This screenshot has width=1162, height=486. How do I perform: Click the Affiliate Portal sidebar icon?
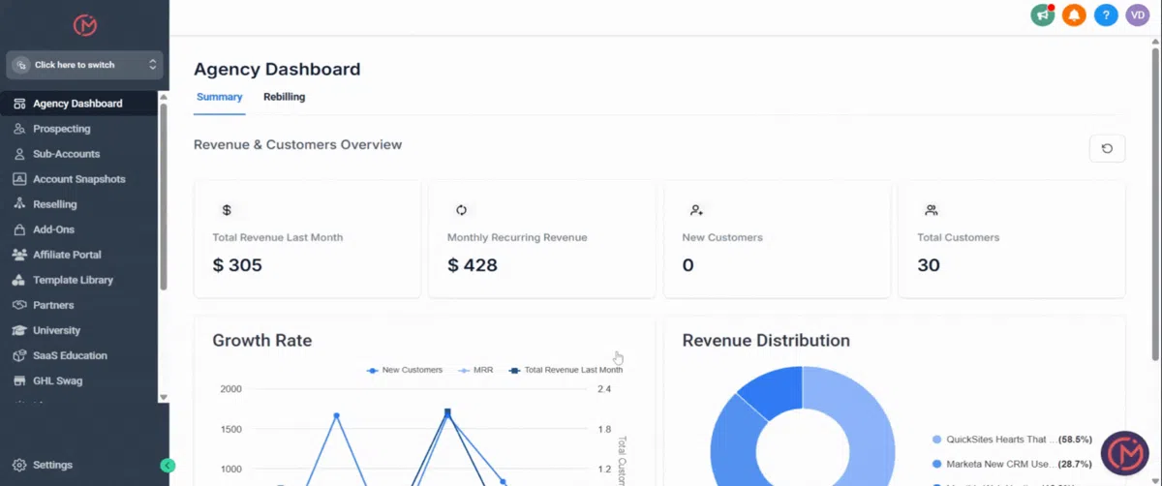click(19, 255)
